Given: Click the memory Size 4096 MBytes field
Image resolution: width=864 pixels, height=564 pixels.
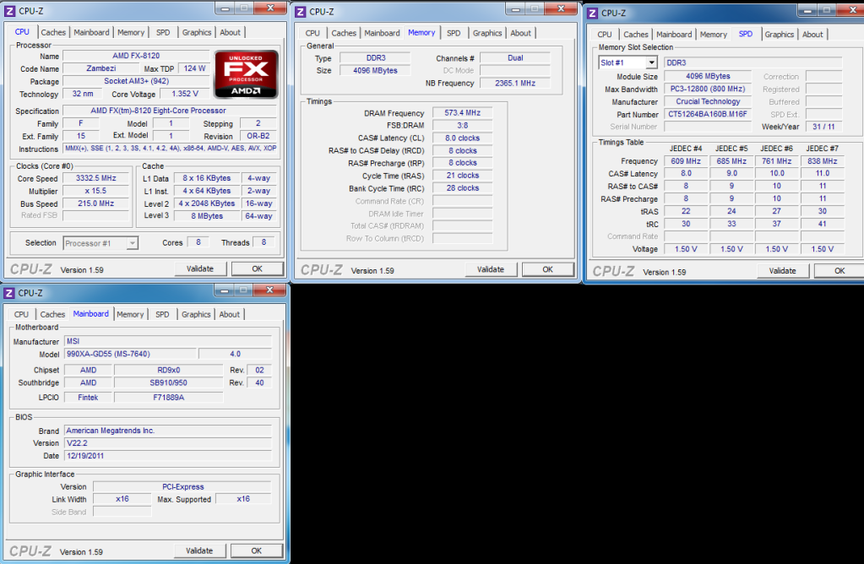Looking at the screenshot, I should pos(375,71).
